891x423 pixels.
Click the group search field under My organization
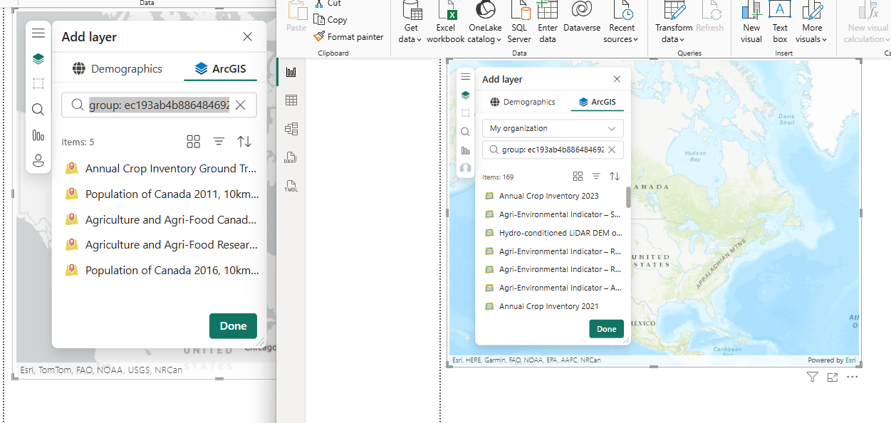pyautogui.click(x=553, y=150)
